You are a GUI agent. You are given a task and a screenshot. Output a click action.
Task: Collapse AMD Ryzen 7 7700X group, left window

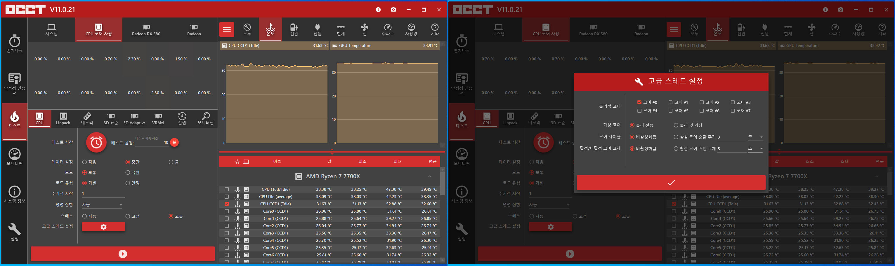(x=430, y=176)
